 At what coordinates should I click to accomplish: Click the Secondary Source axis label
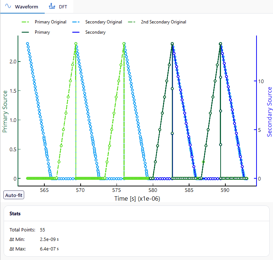click(269, 112)
